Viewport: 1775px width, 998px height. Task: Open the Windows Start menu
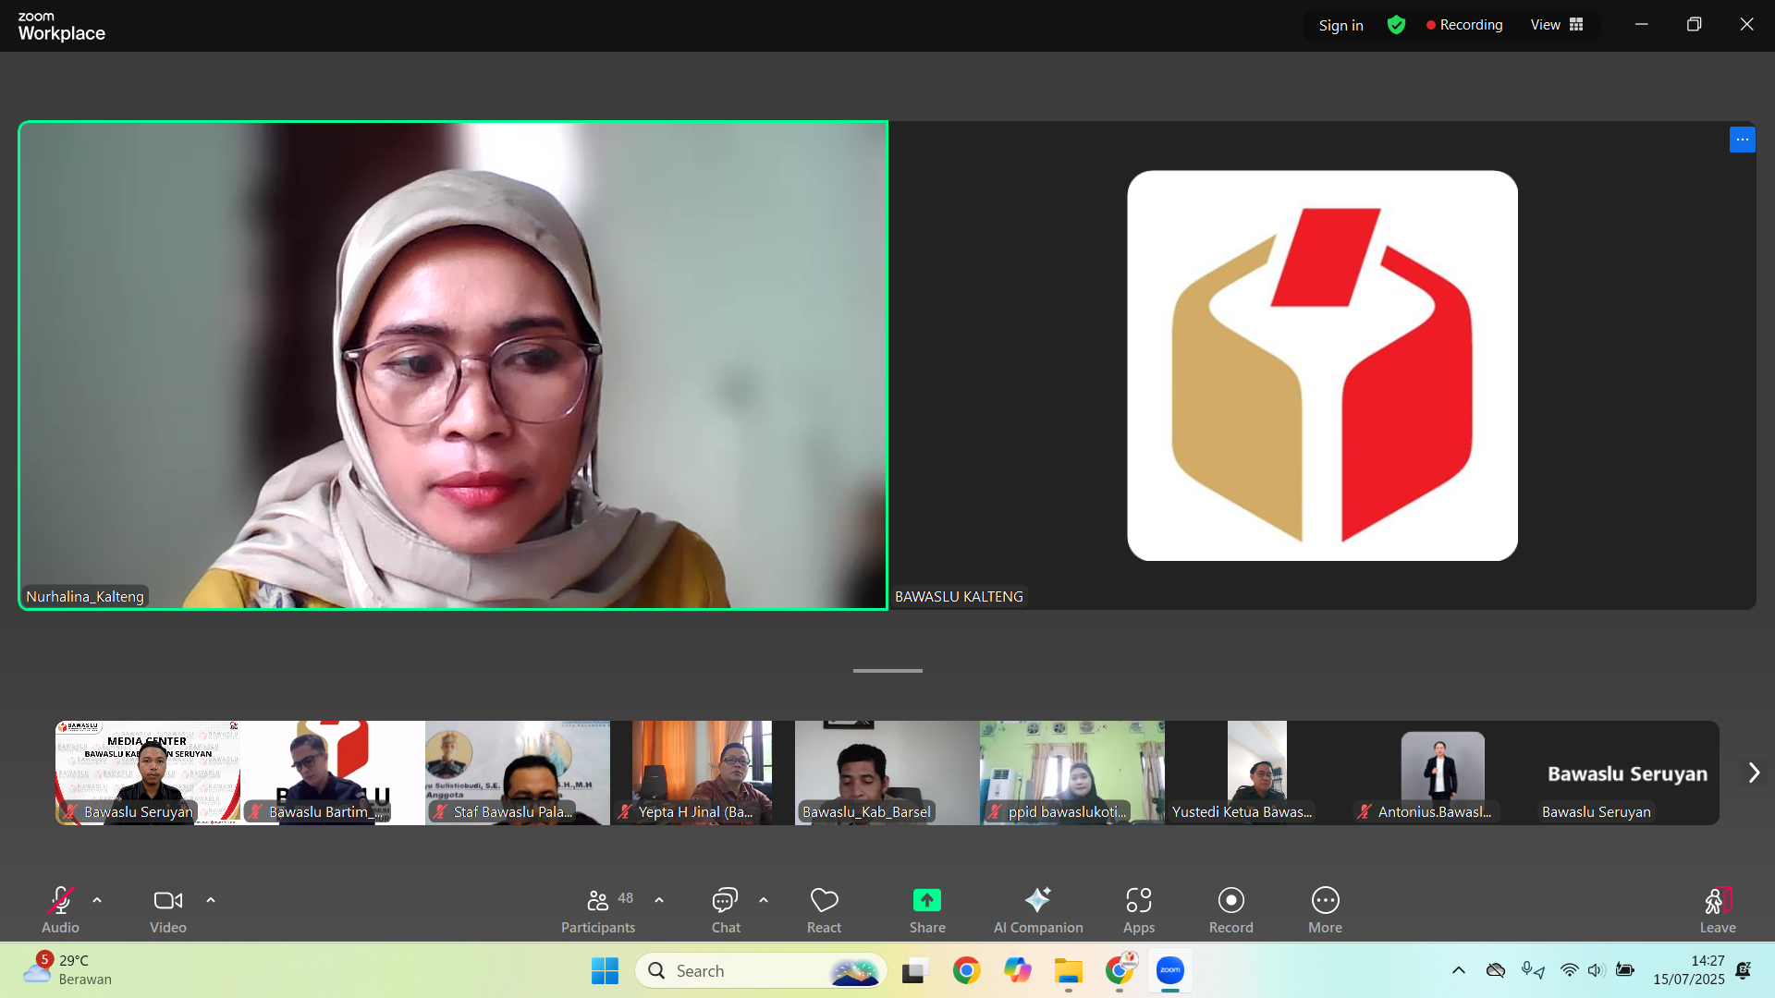pos(605,971)
